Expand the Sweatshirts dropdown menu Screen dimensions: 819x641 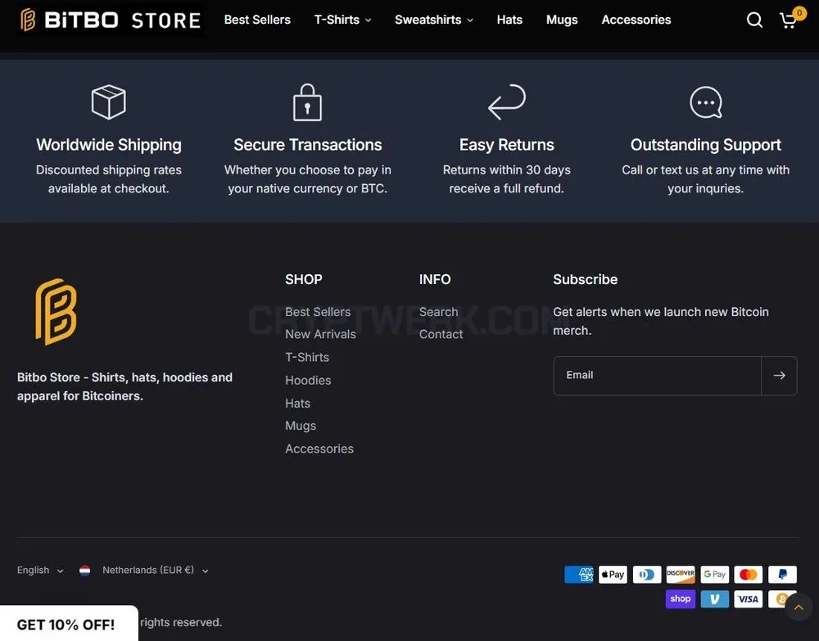433,20
